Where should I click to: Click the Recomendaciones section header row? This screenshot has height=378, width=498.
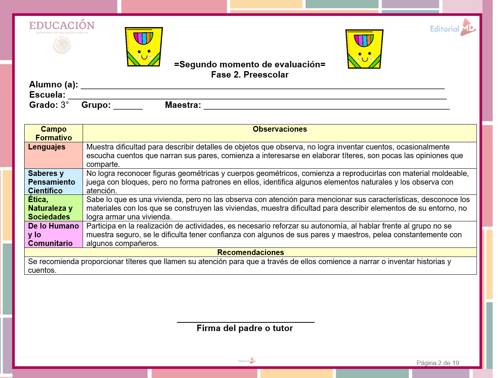[x=250, y=252]
